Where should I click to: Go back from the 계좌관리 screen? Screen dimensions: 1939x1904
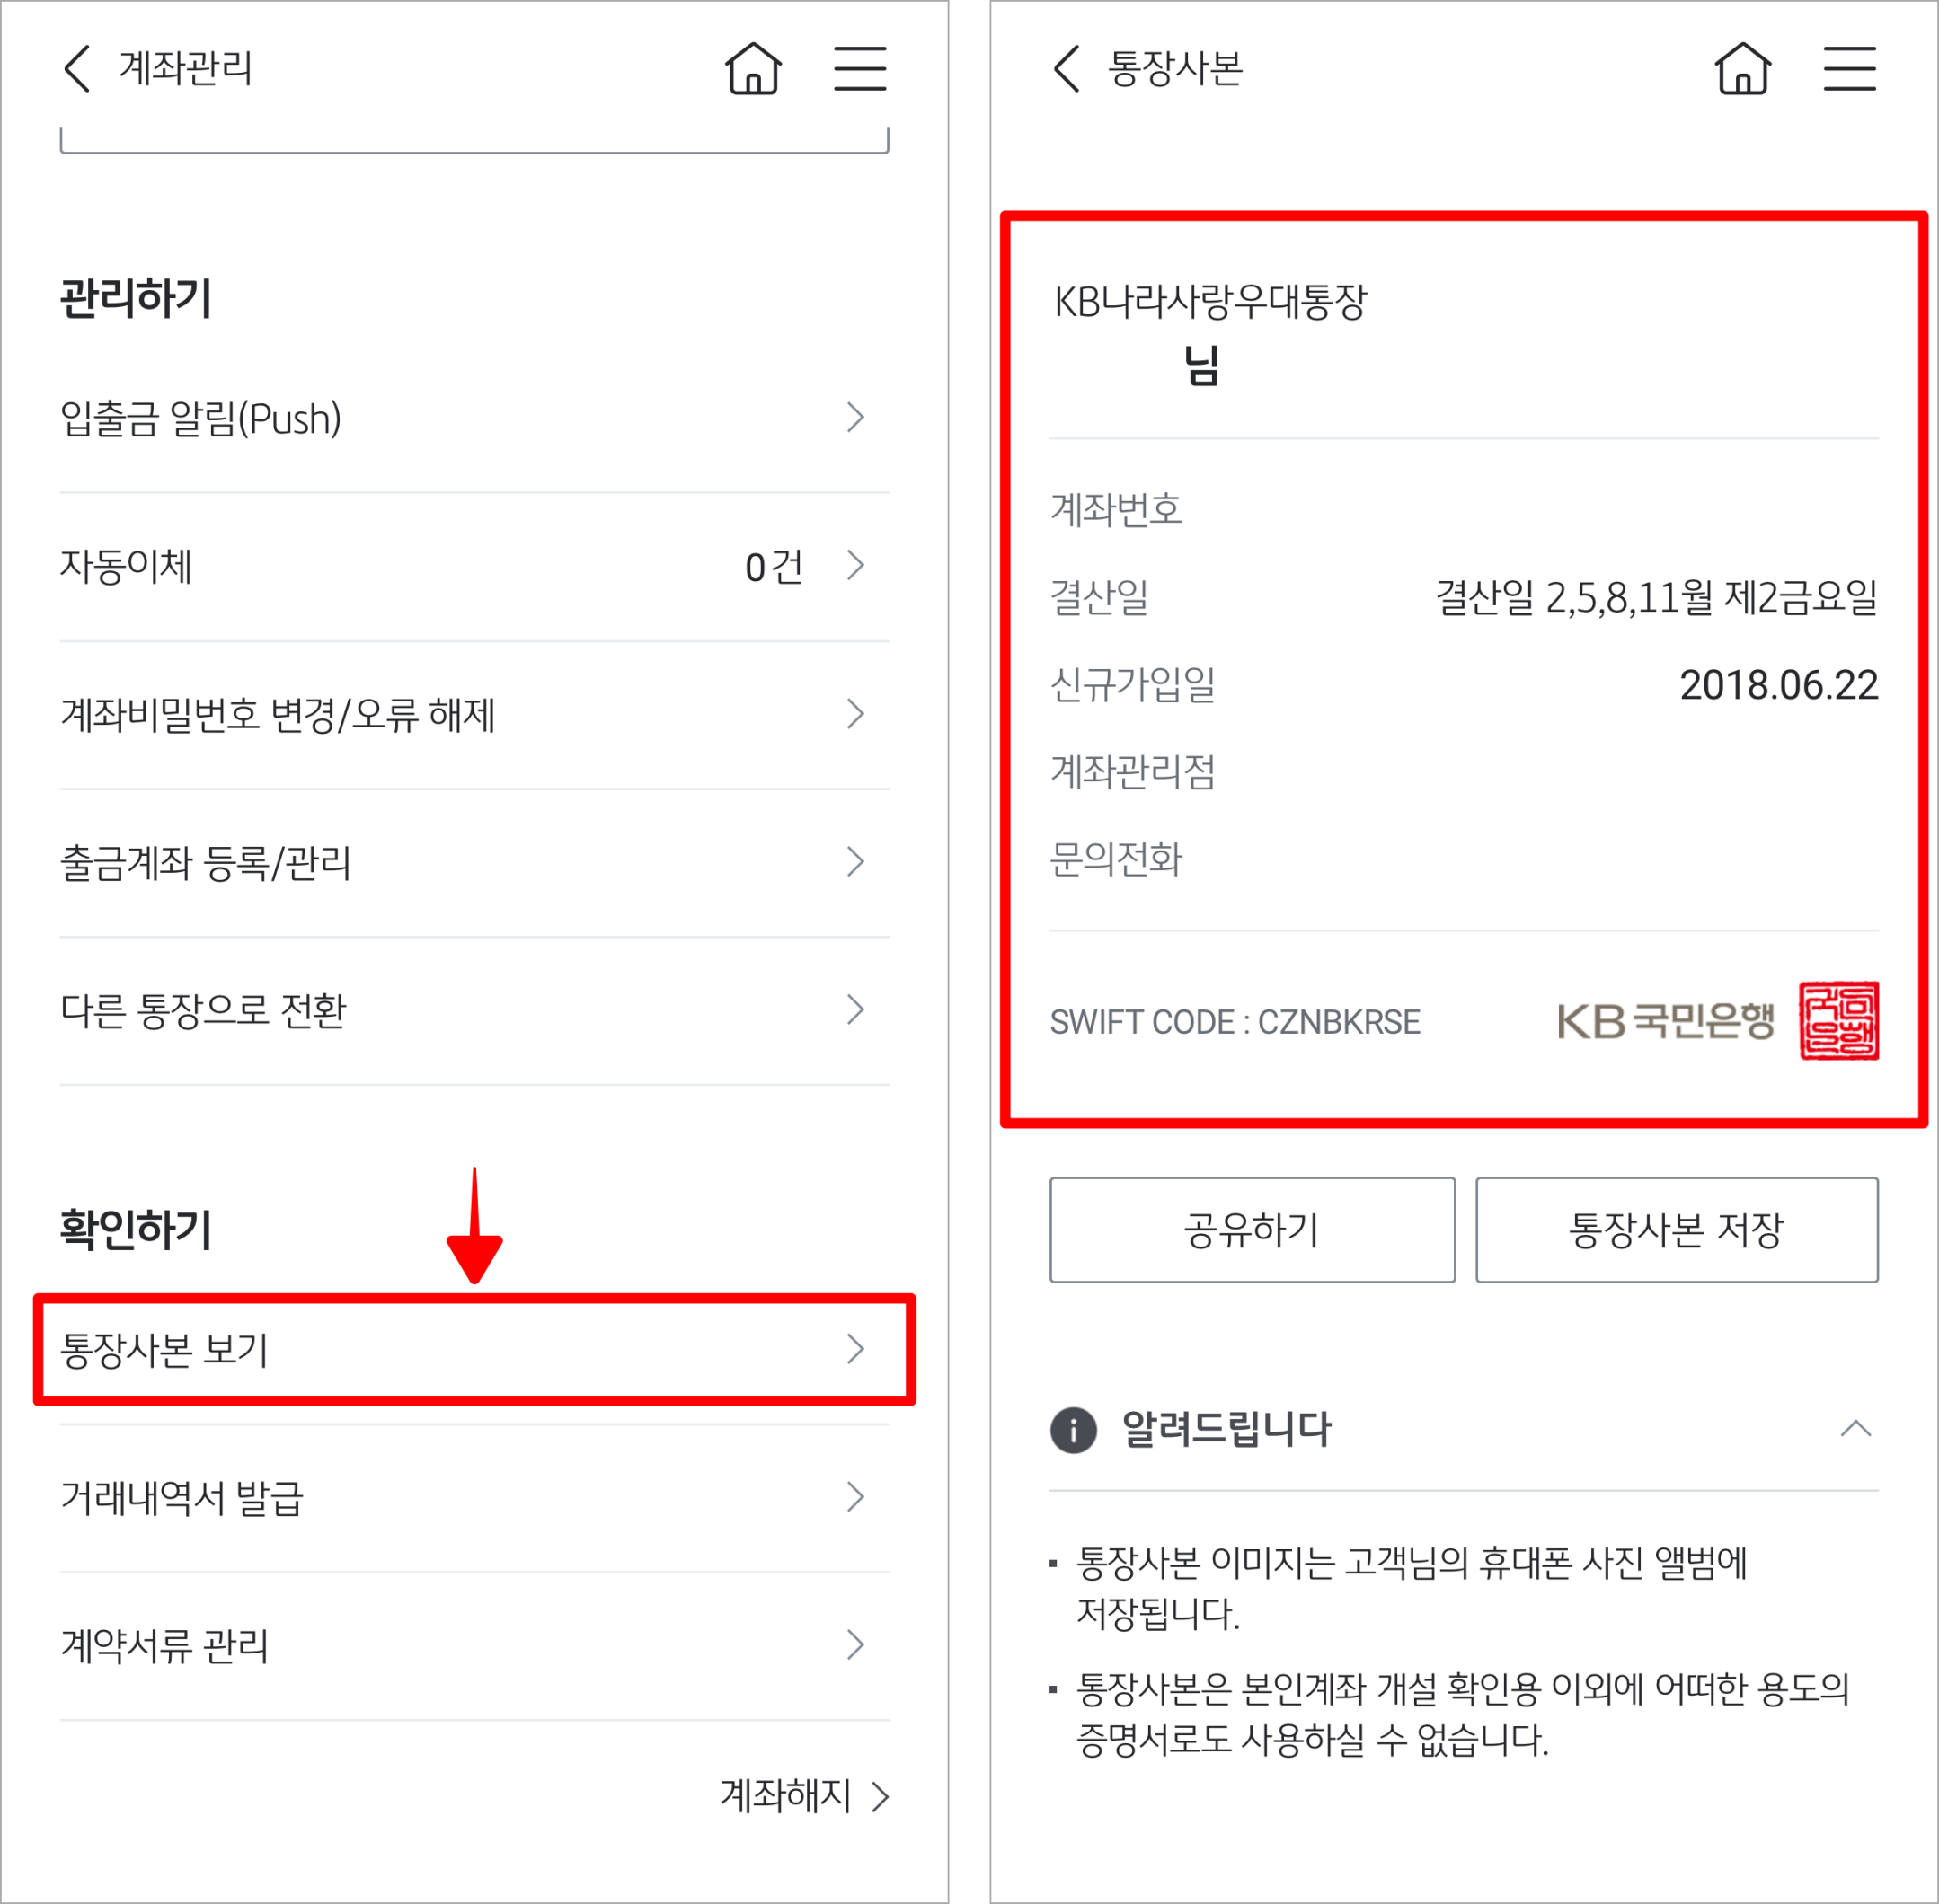point(77,69)
